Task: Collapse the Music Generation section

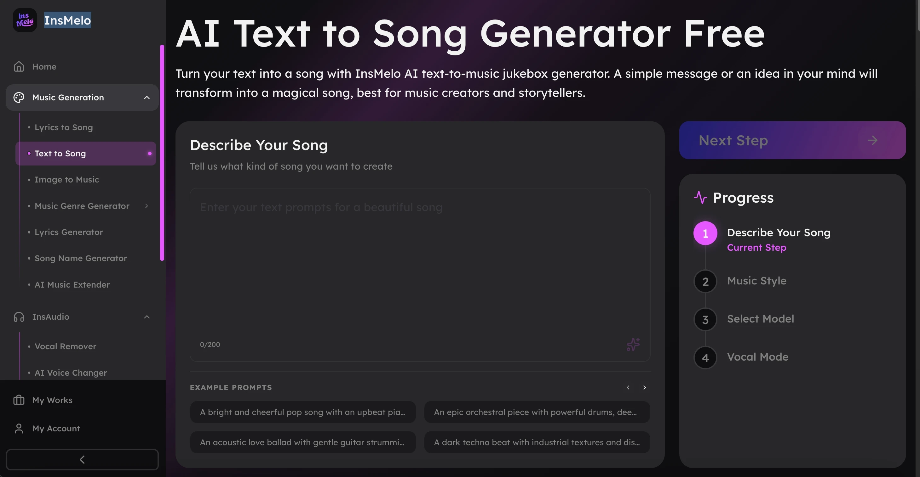Action: (147, 98)
